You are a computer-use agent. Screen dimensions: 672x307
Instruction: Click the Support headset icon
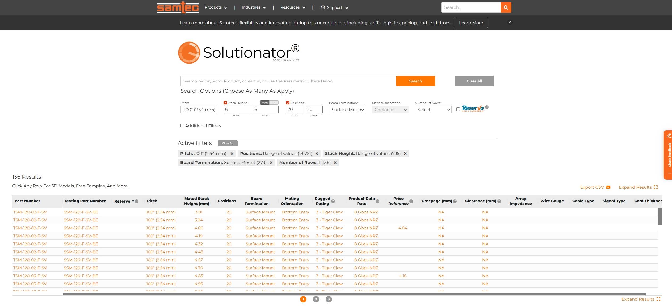323,7
